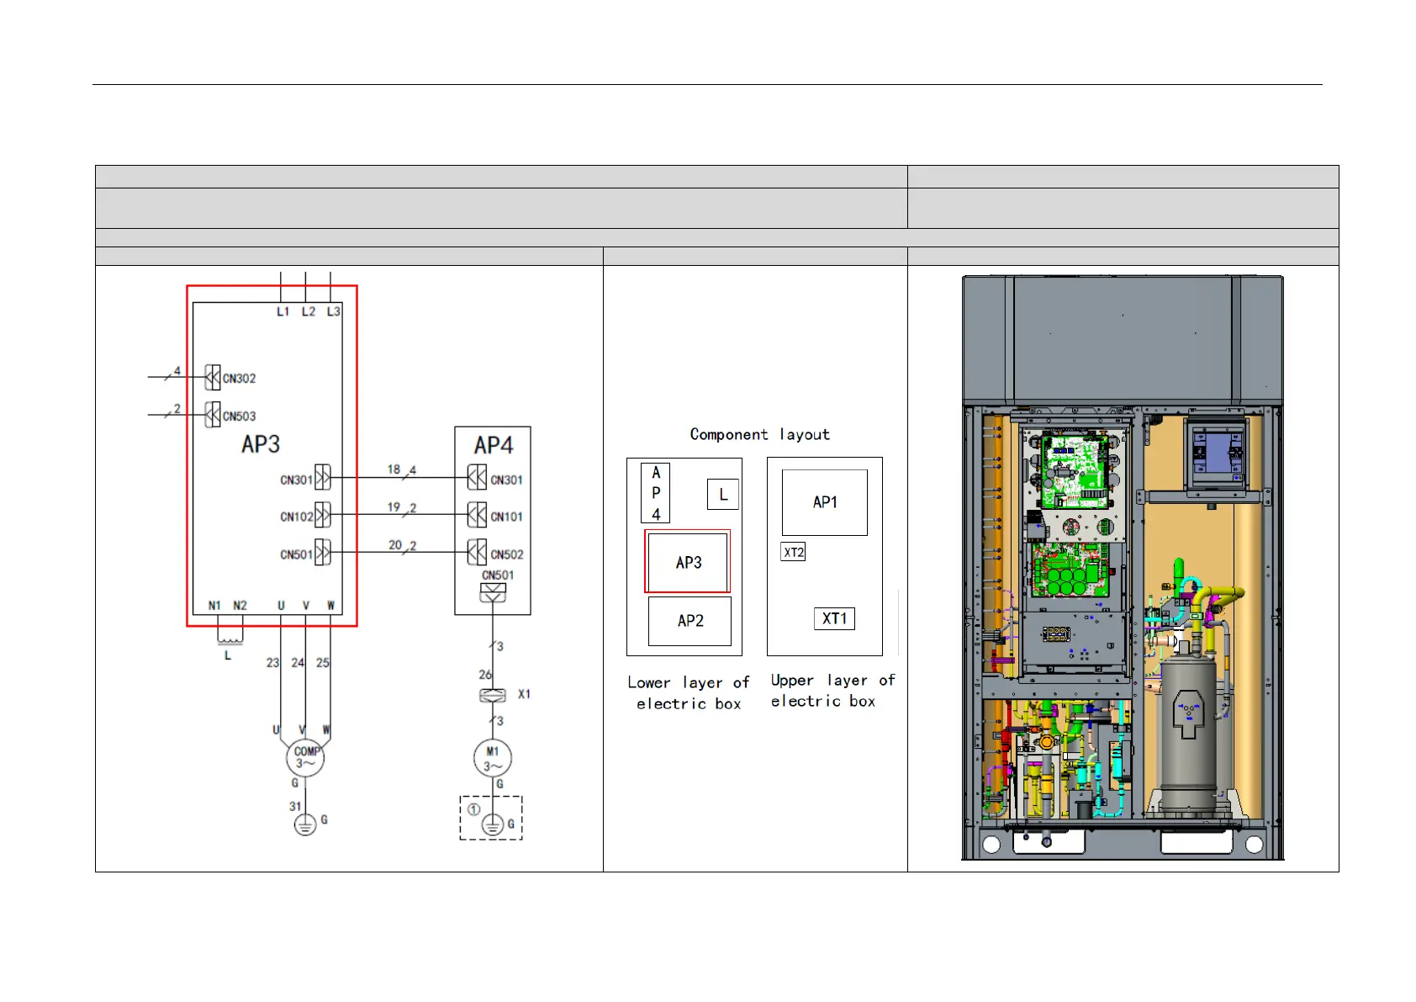Select the X1 connector symbol

[493, 695]
